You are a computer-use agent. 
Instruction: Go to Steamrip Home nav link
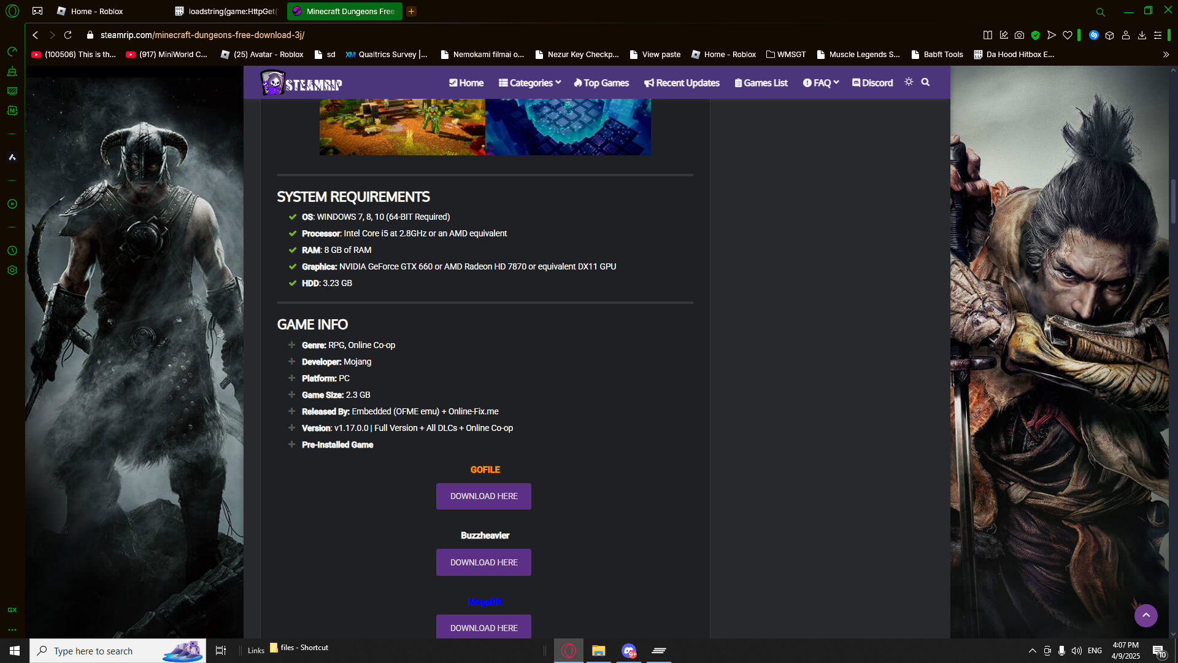tap(466, 83)
